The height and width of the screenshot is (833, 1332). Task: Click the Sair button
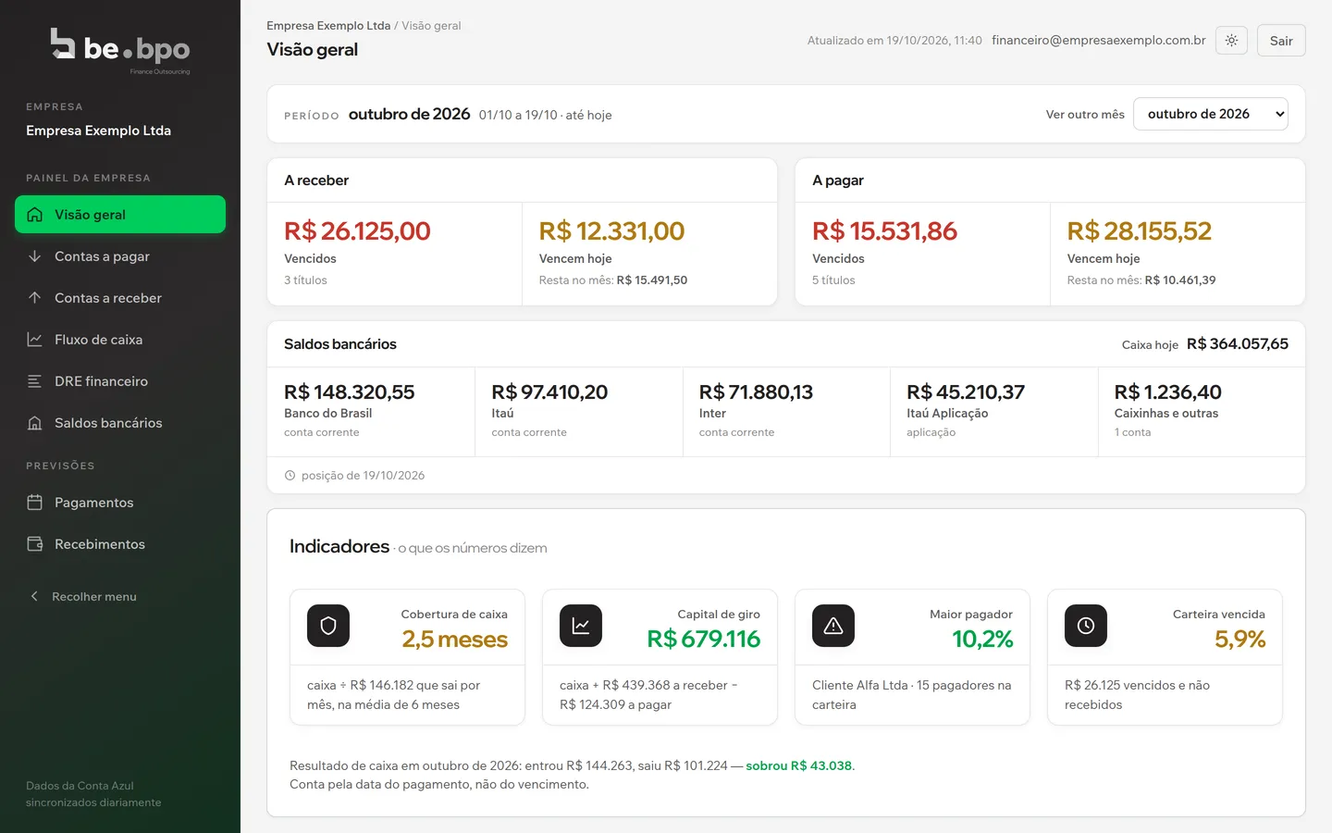point(1281,41)
